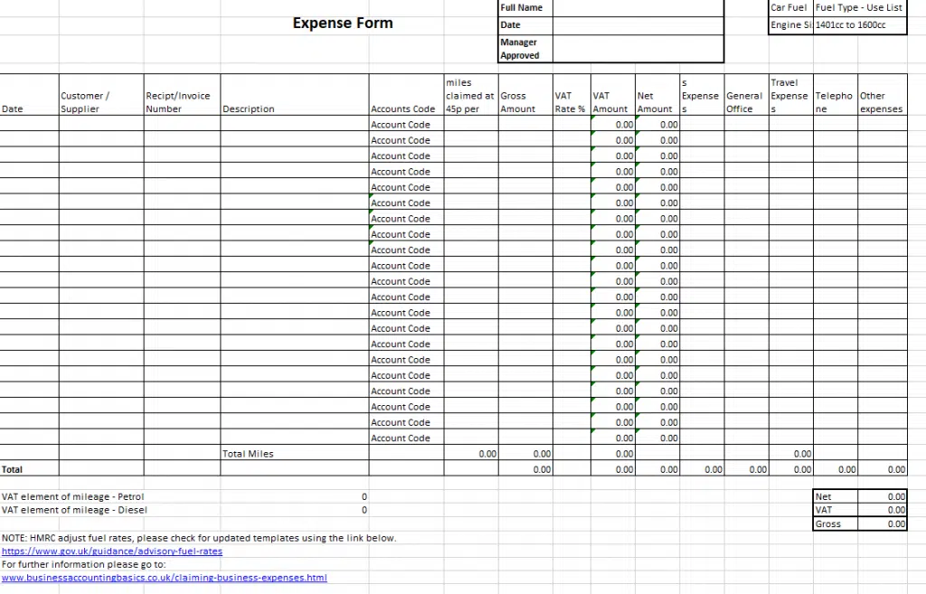Select the miles claimed at 45p per header
This screenshot has width=926, height=594.
pyautogui.click(x=470, y=94)
